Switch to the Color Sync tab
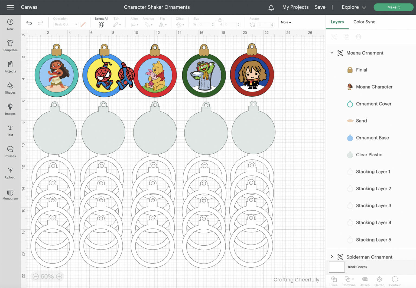This screenshot has height=288, width=416. pos(364,22)
